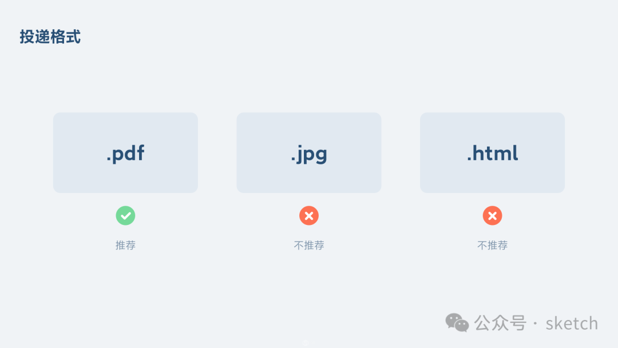Select the .pdf format card
The height and width of the screenshot is (348, 618).
click(x=125, y=152)
